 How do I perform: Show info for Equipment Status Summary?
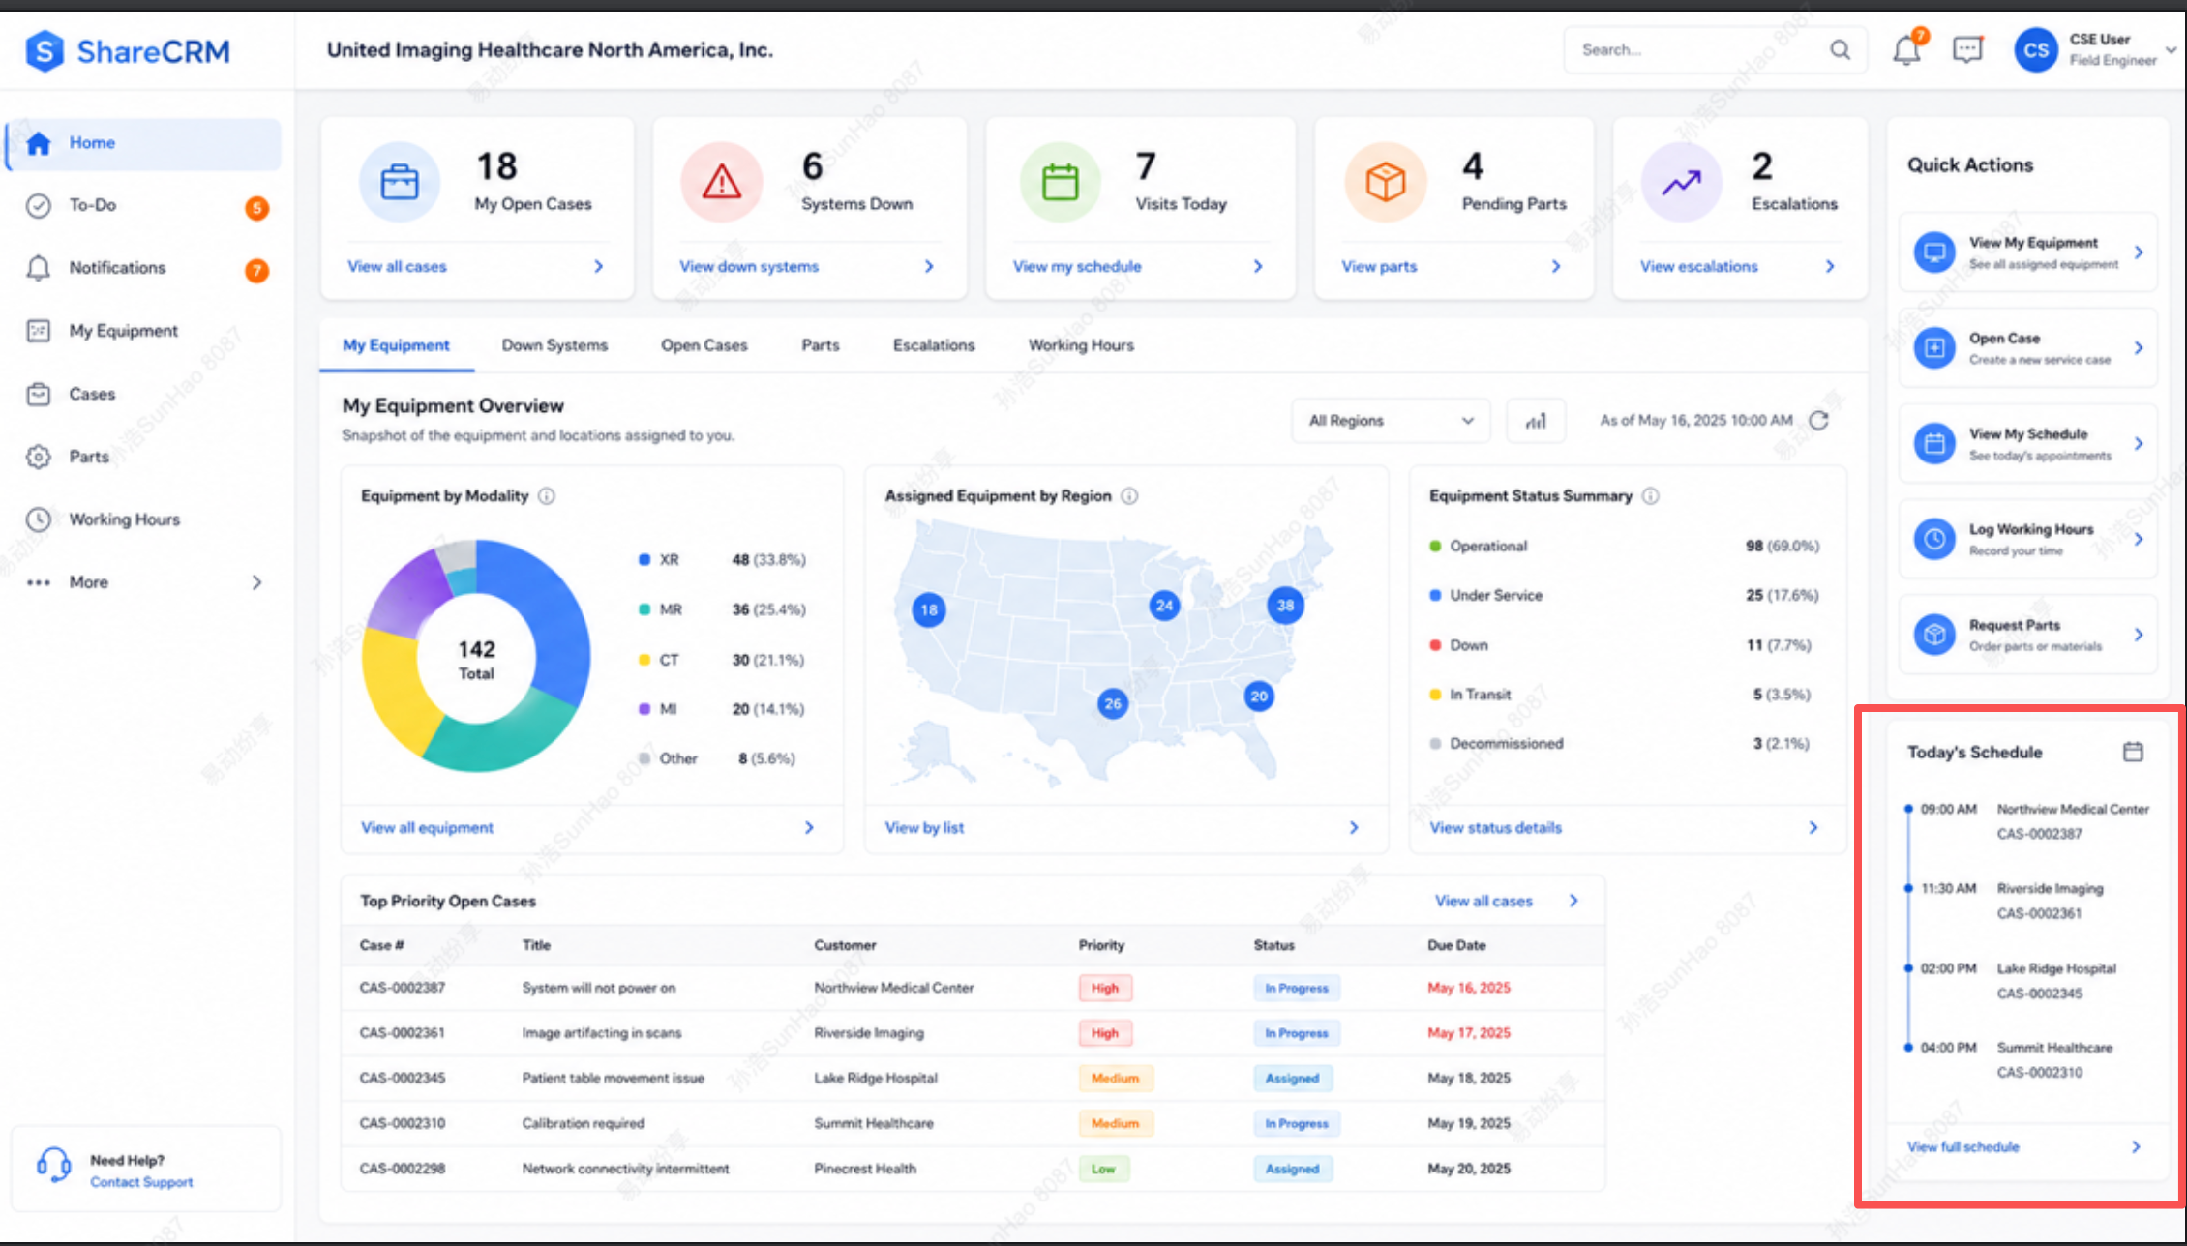(x=1651, y=496)
